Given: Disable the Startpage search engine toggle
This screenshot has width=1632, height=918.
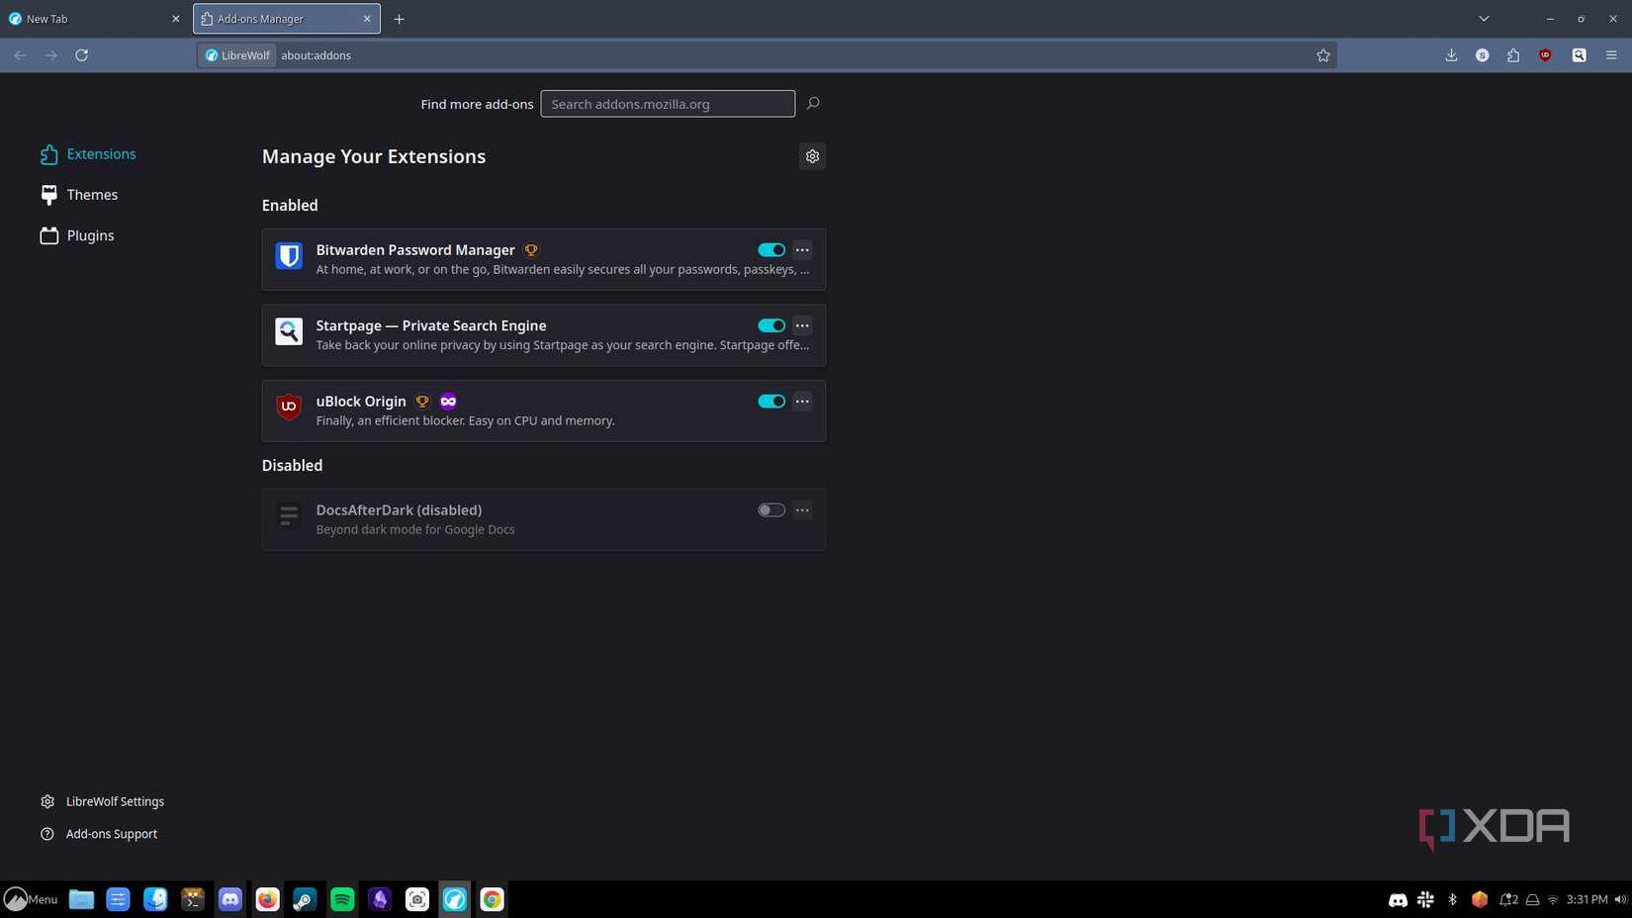Looking at the screenshot, I should point(771,325).
